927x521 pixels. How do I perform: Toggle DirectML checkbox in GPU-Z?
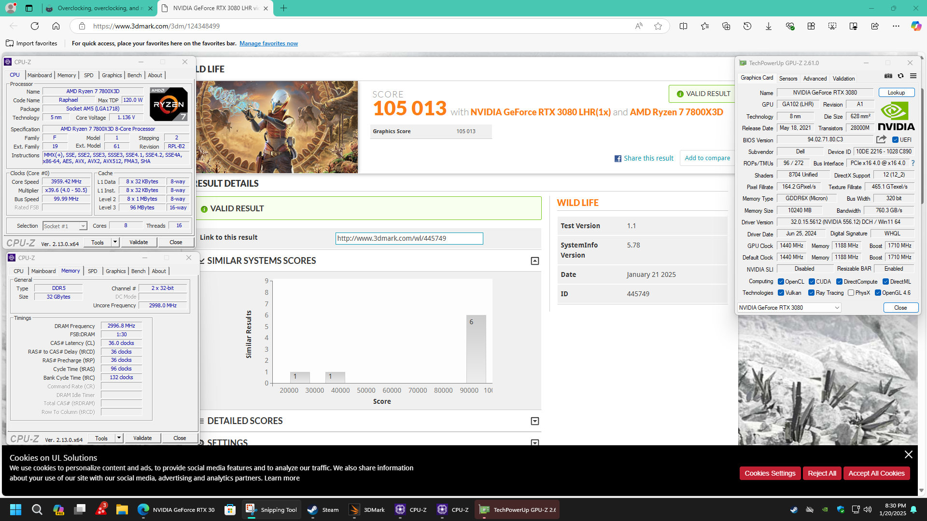pyautogui.click(x=885, y=282)
